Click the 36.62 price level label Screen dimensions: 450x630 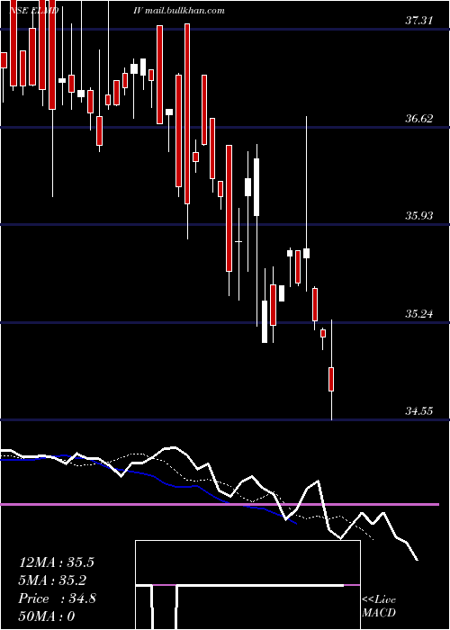click(x=418, y=118)
